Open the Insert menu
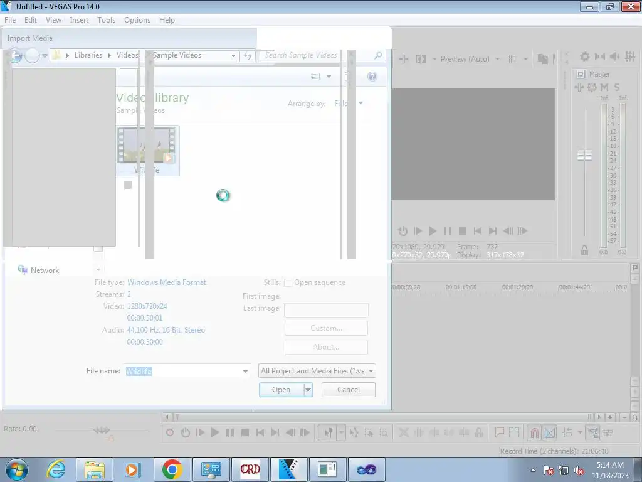The height and width of the screenshot is (482, 642). tap(79, 20)
